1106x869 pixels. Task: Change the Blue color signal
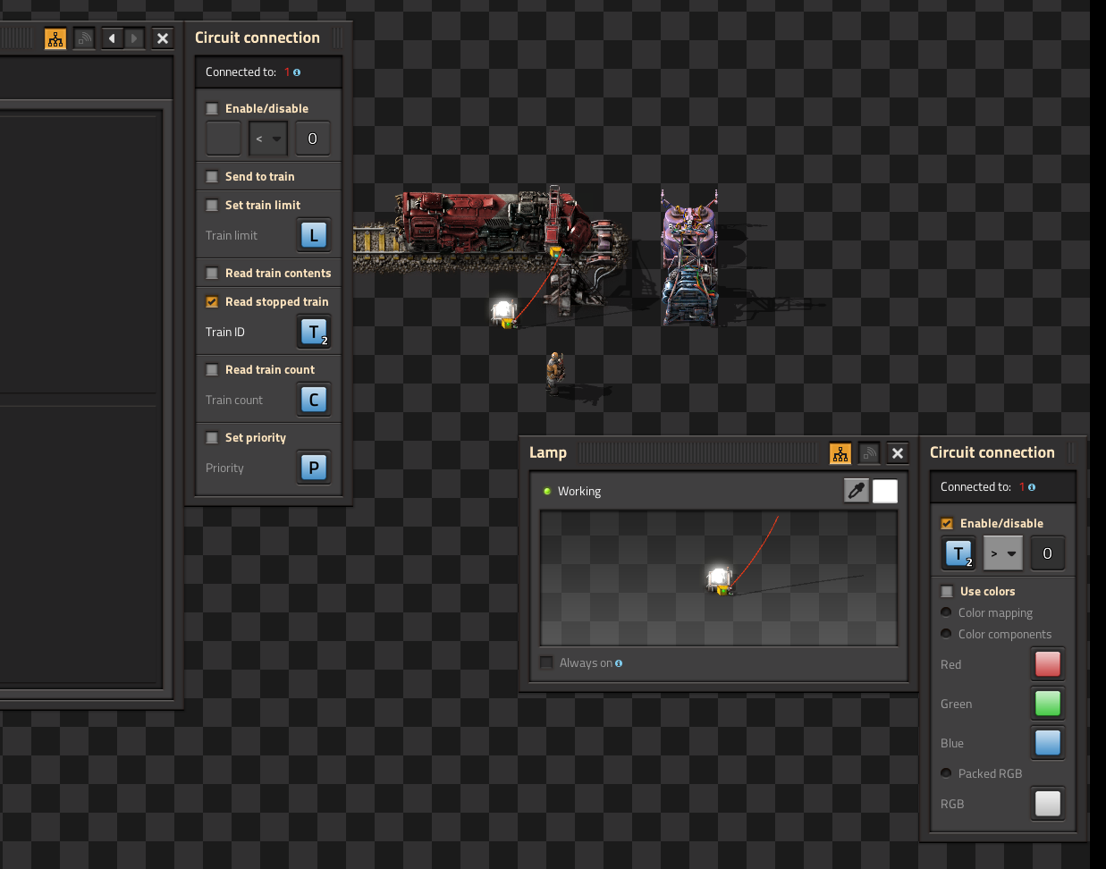click(x=1048, y=743)
